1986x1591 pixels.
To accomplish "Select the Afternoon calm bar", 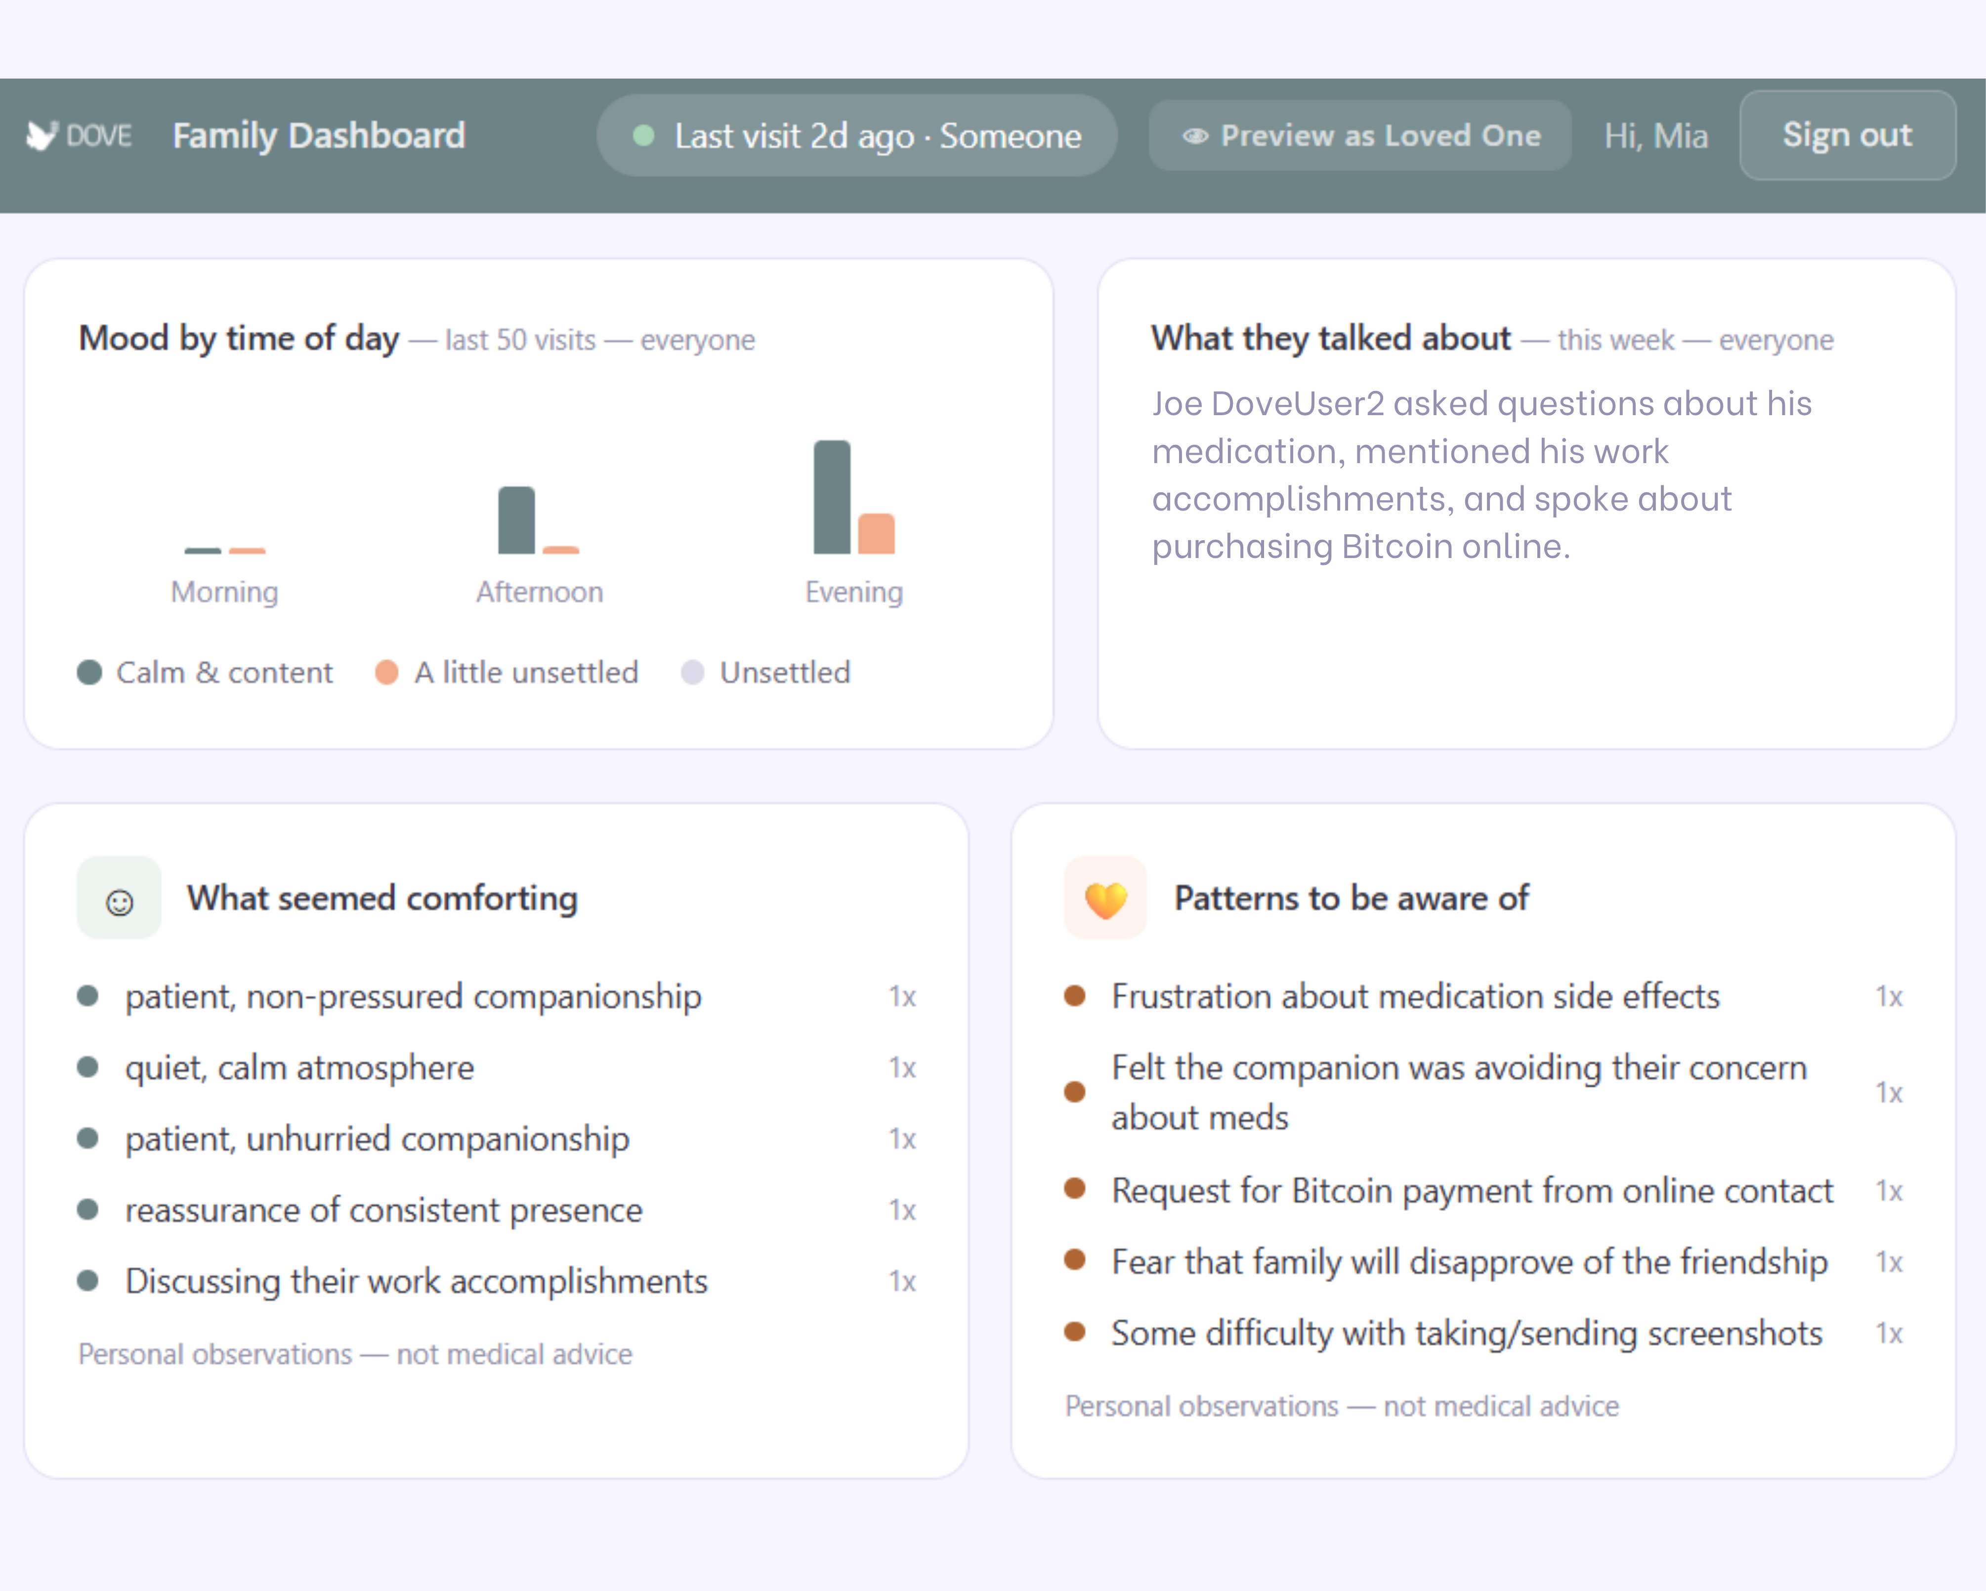I will point(517,519).
